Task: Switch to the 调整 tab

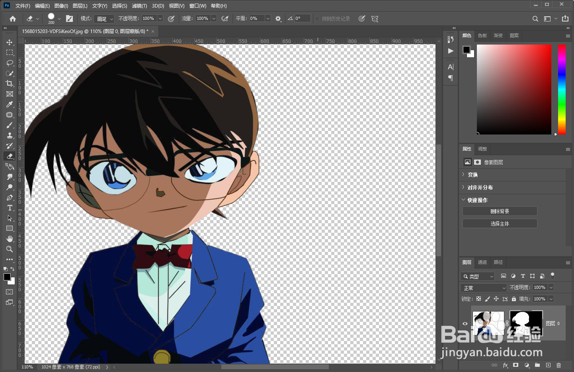Action: click(482, 149)
